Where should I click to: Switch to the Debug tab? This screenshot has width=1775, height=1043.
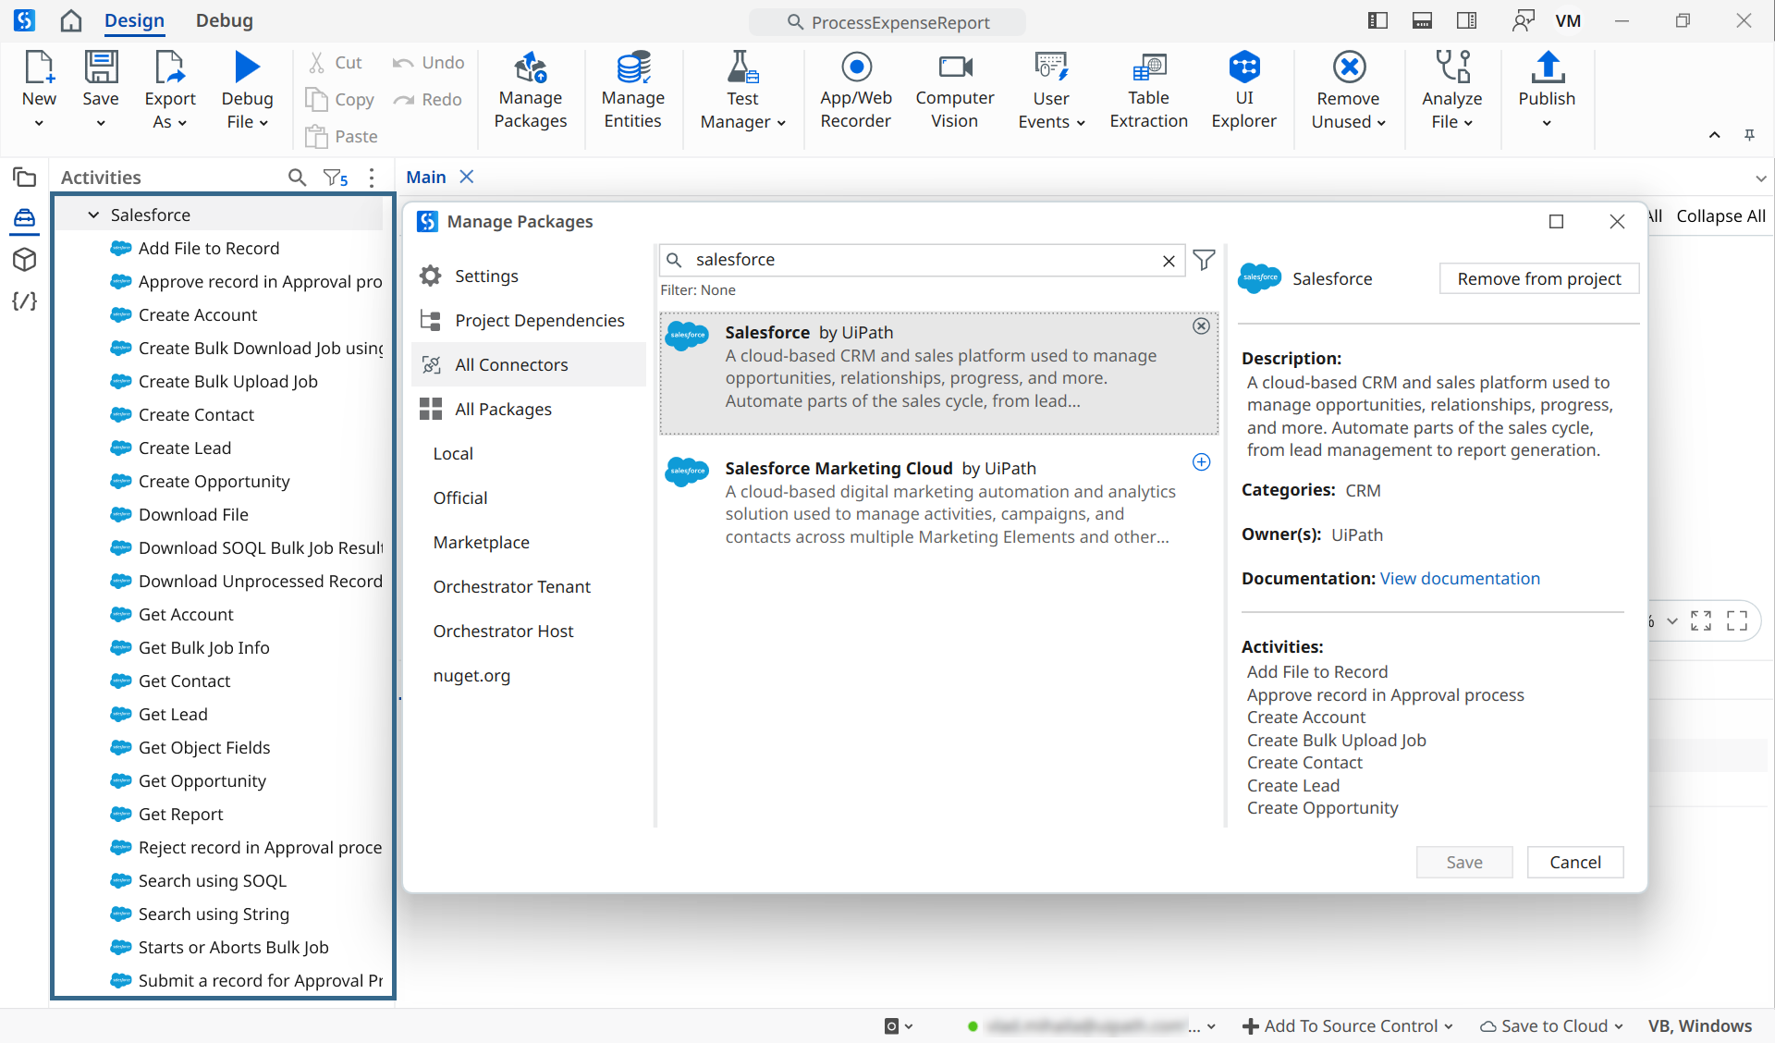click(x=224, y=20)
